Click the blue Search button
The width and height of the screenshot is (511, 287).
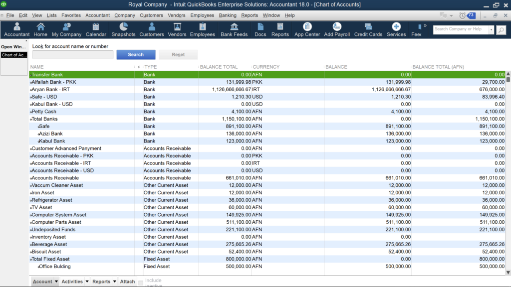pyautogui.click(x=136, y=55)
